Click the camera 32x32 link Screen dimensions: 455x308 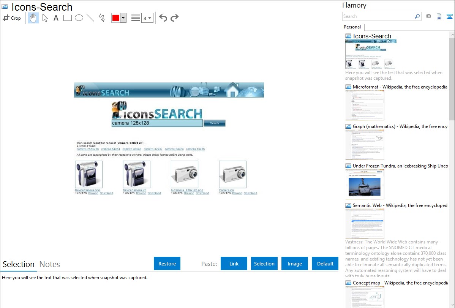point(153,149)
